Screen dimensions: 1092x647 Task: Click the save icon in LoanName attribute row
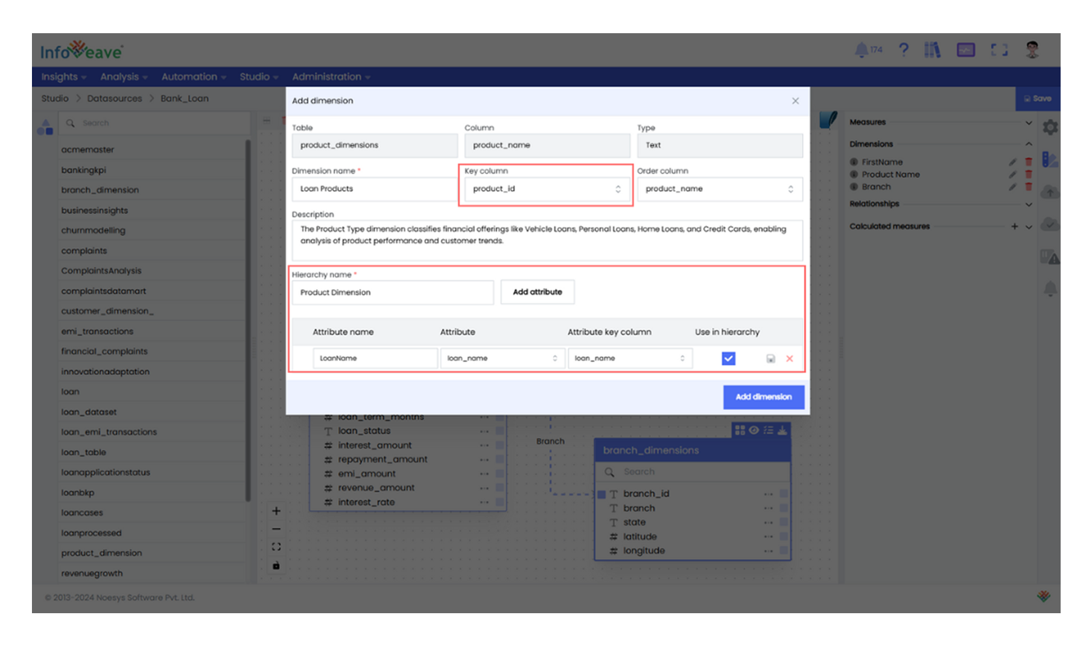coord(770,359)
